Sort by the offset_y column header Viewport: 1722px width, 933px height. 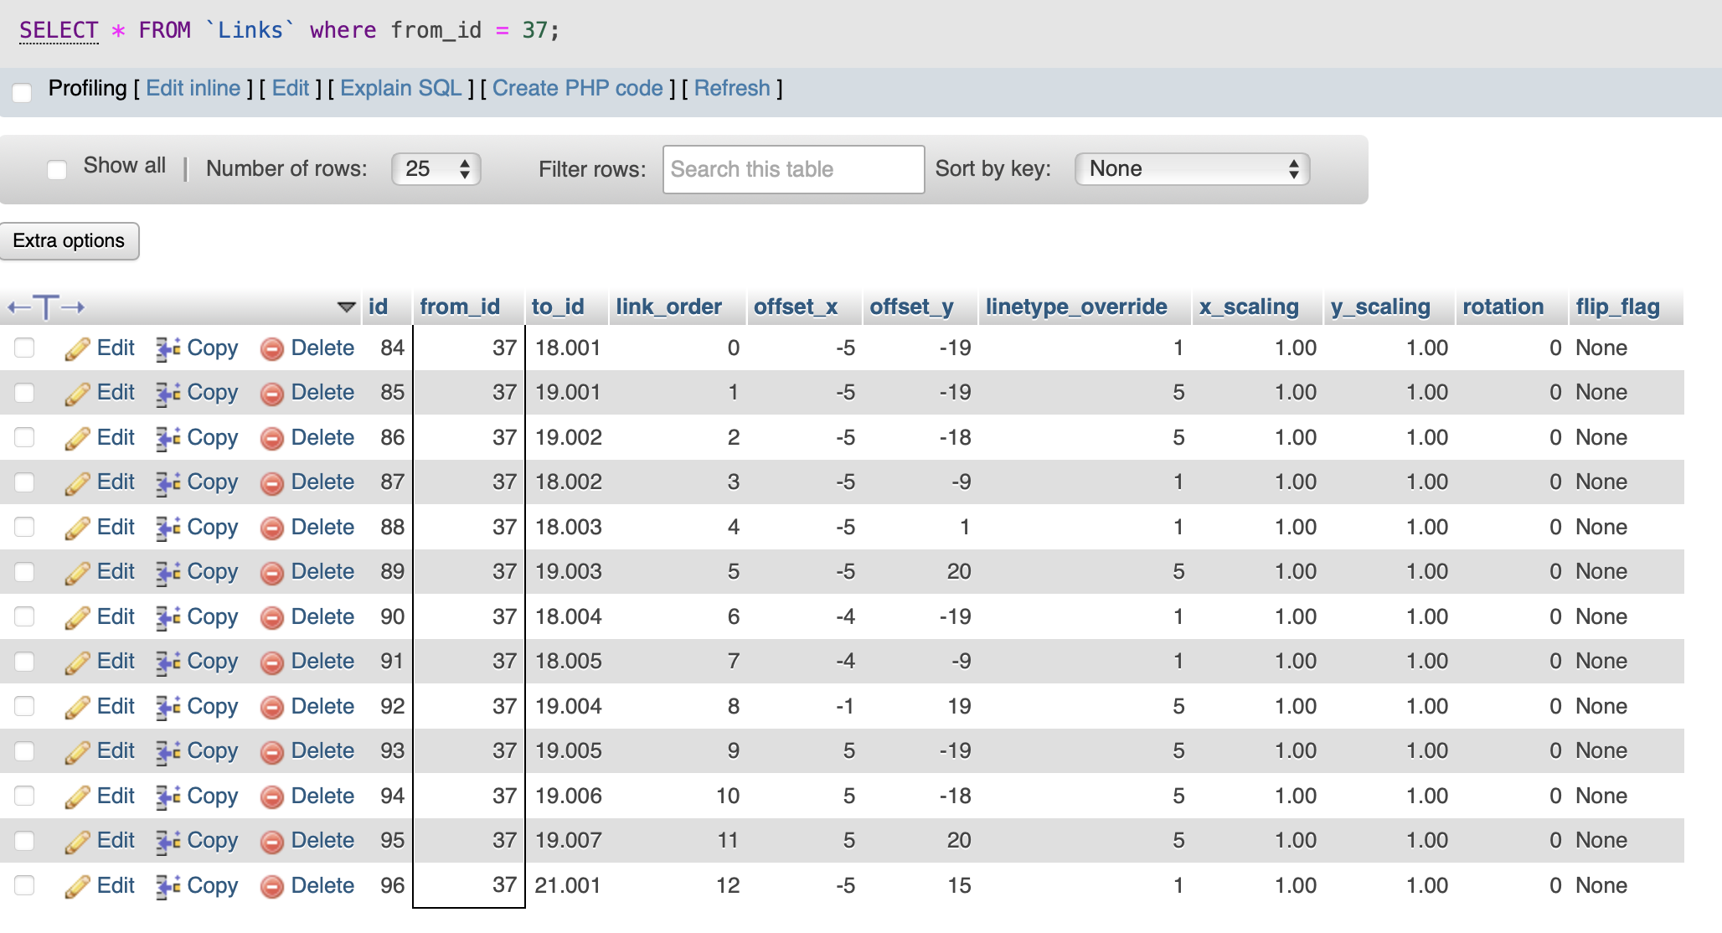coord(911,307)
